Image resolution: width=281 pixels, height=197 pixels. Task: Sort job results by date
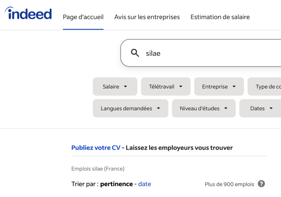click(145, 184)
